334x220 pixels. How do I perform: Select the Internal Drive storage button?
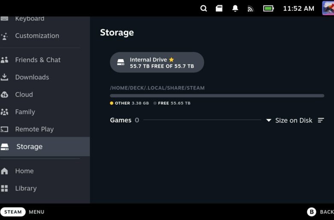pyautogui.click(x=157, y=62)
